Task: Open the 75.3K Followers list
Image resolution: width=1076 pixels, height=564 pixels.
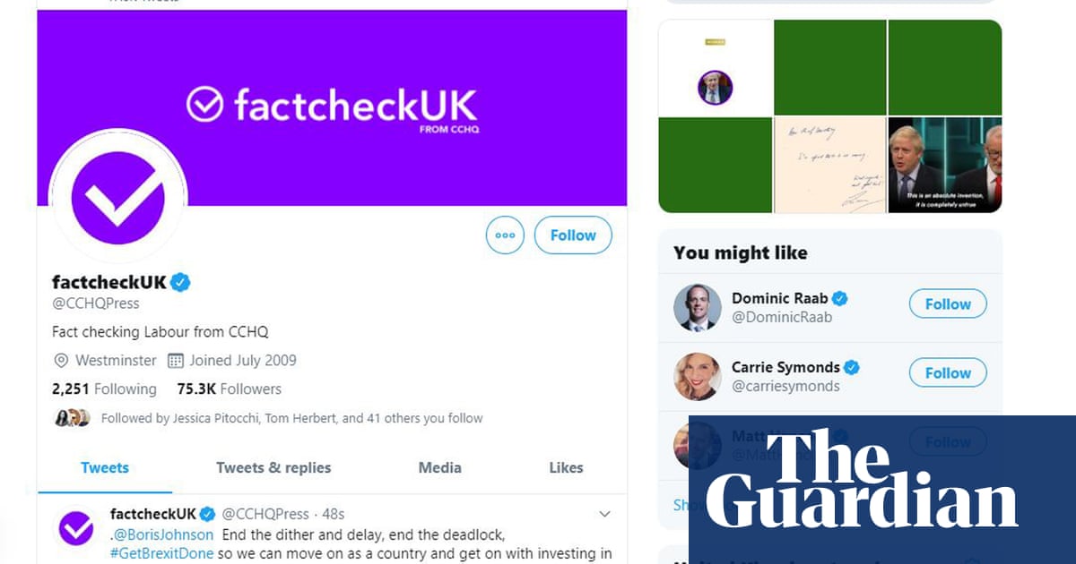Action: pyautogui.click(x=229, y=389)
